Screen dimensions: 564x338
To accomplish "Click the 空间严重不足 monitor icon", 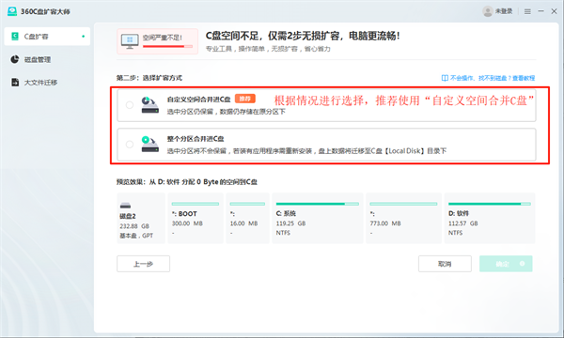I will pos(130,41).
